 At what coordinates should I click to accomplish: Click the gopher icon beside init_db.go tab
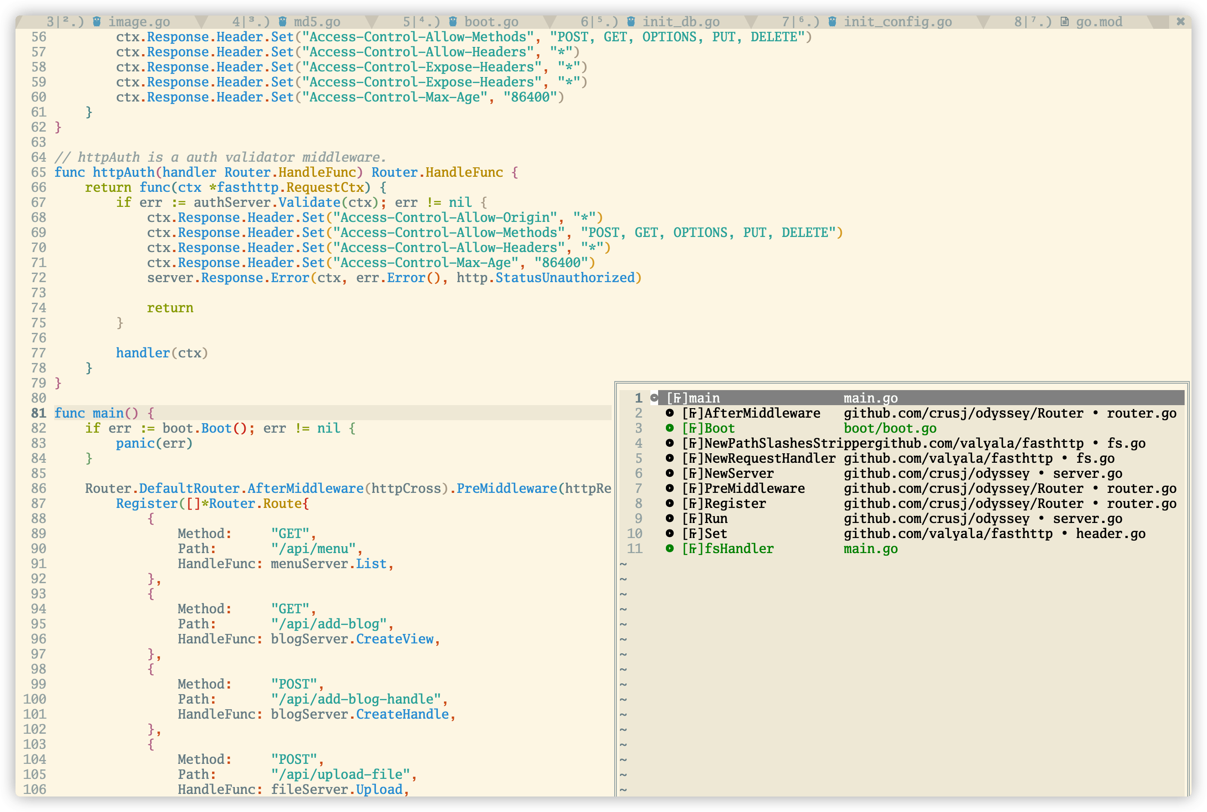[631, 22]
